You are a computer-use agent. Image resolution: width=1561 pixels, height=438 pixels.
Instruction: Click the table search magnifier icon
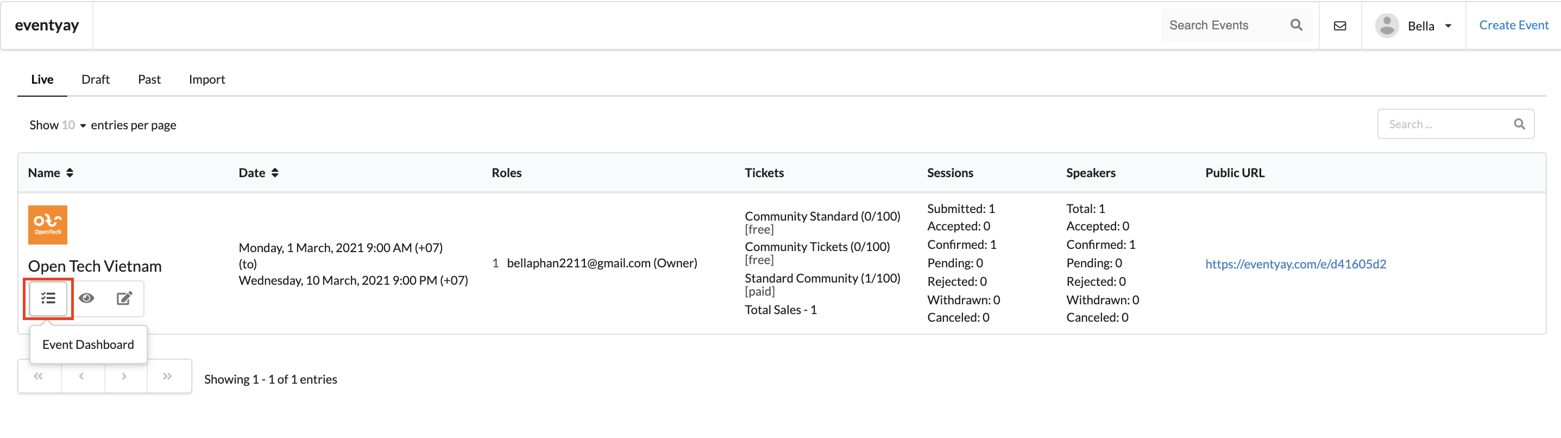(1519, 124)
